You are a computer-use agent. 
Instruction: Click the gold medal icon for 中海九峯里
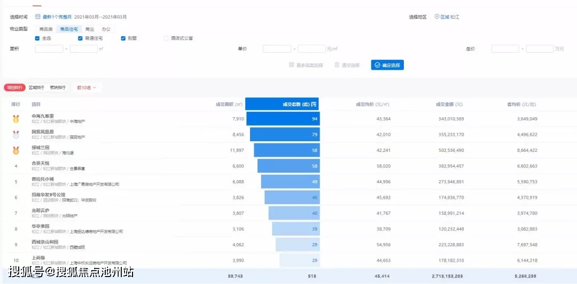16,119
